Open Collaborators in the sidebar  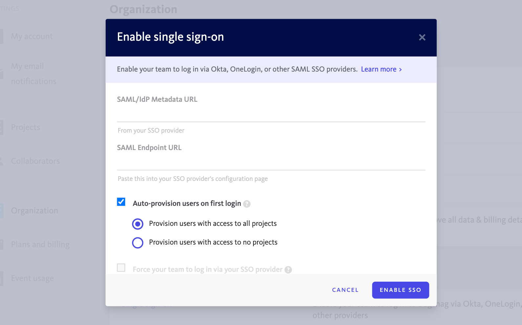coord(35,161)
